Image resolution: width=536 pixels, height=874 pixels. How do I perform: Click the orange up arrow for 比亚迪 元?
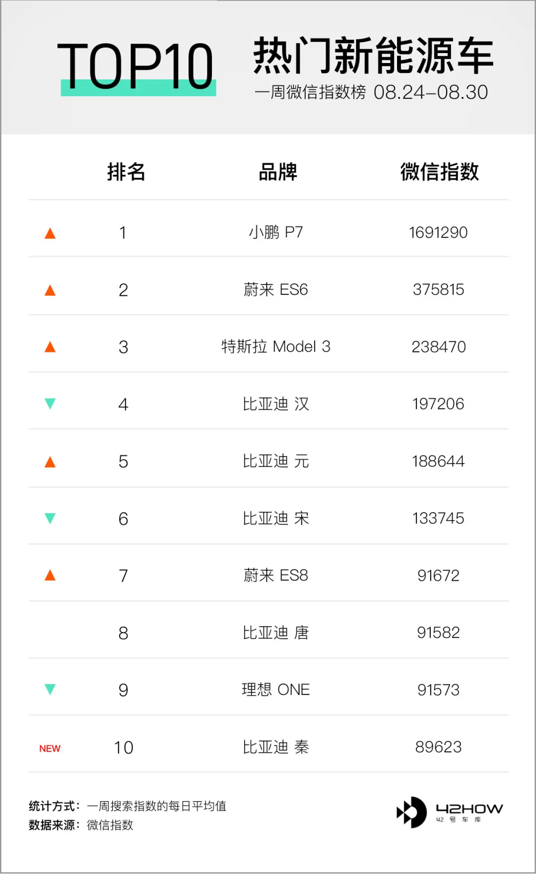pyautogui.click(x=50, y=462)
